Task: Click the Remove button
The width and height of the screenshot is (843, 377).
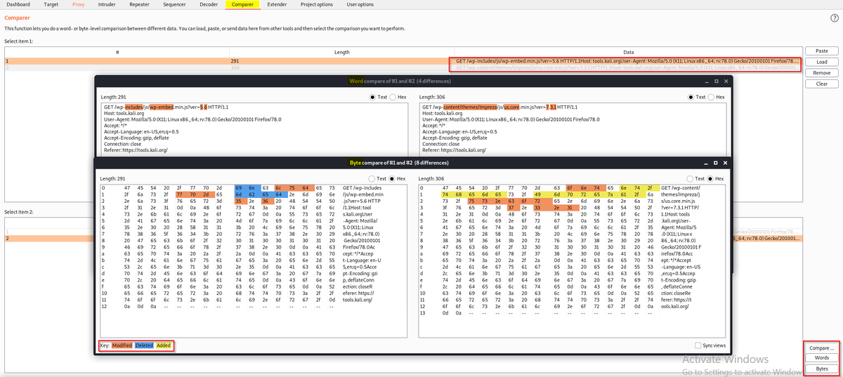Action: (x=821, y=72)
